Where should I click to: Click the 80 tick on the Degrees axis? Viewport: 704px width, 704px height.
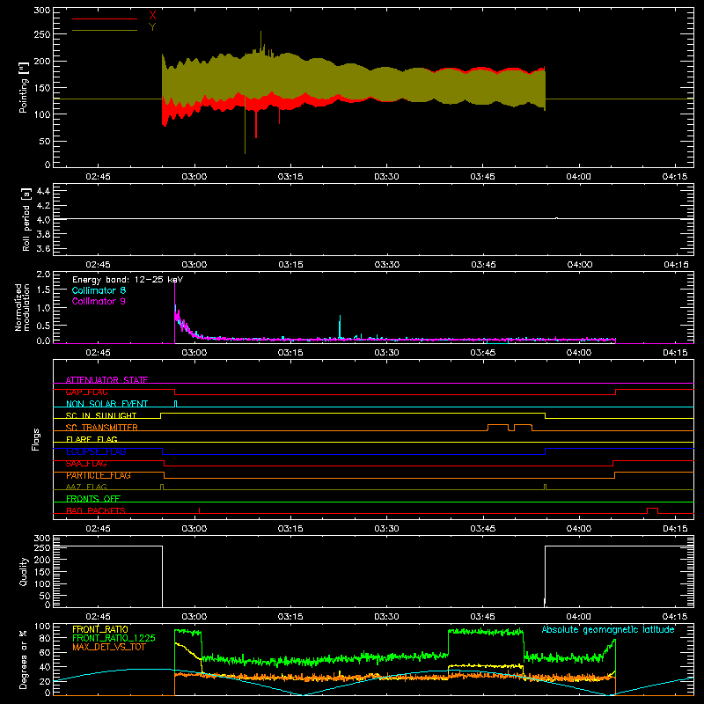46,638
